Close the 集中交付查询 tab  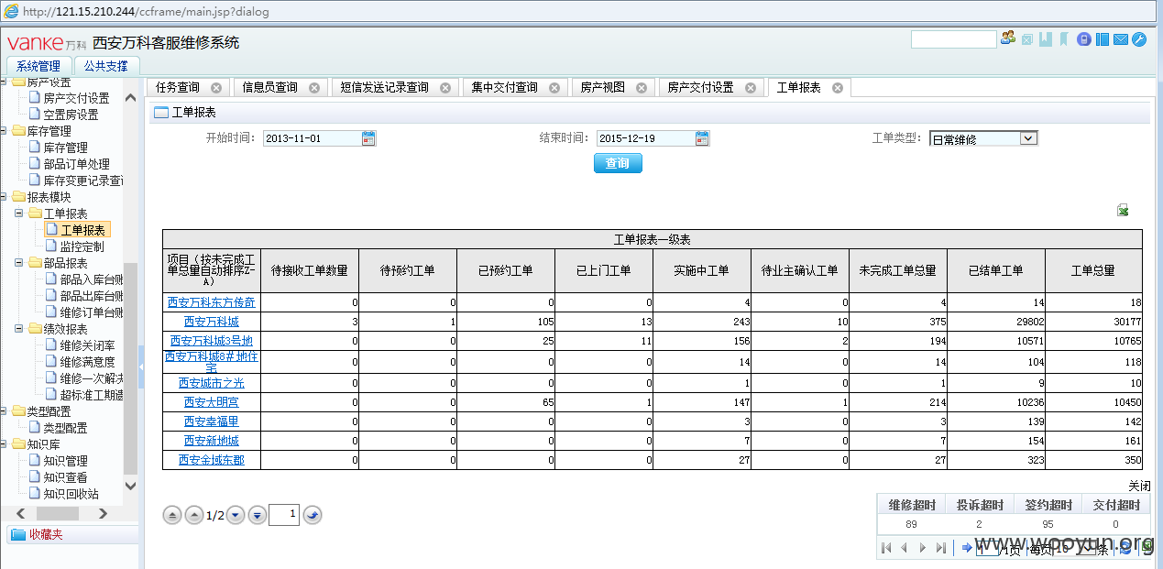tap(554, 88)
